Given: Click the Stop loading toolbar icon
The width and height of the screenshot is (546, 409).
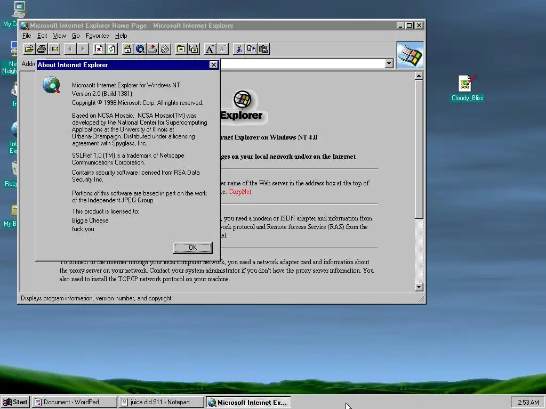Looking at the screenshot, I should (x=99, y=49).
